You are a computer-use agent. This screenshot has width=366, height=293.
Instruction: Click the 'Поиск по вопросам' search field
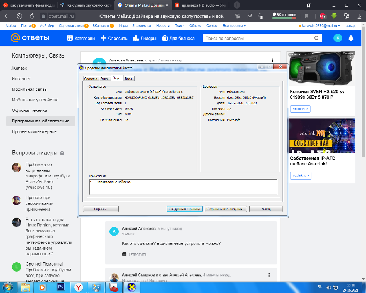(x=257, y=38)
